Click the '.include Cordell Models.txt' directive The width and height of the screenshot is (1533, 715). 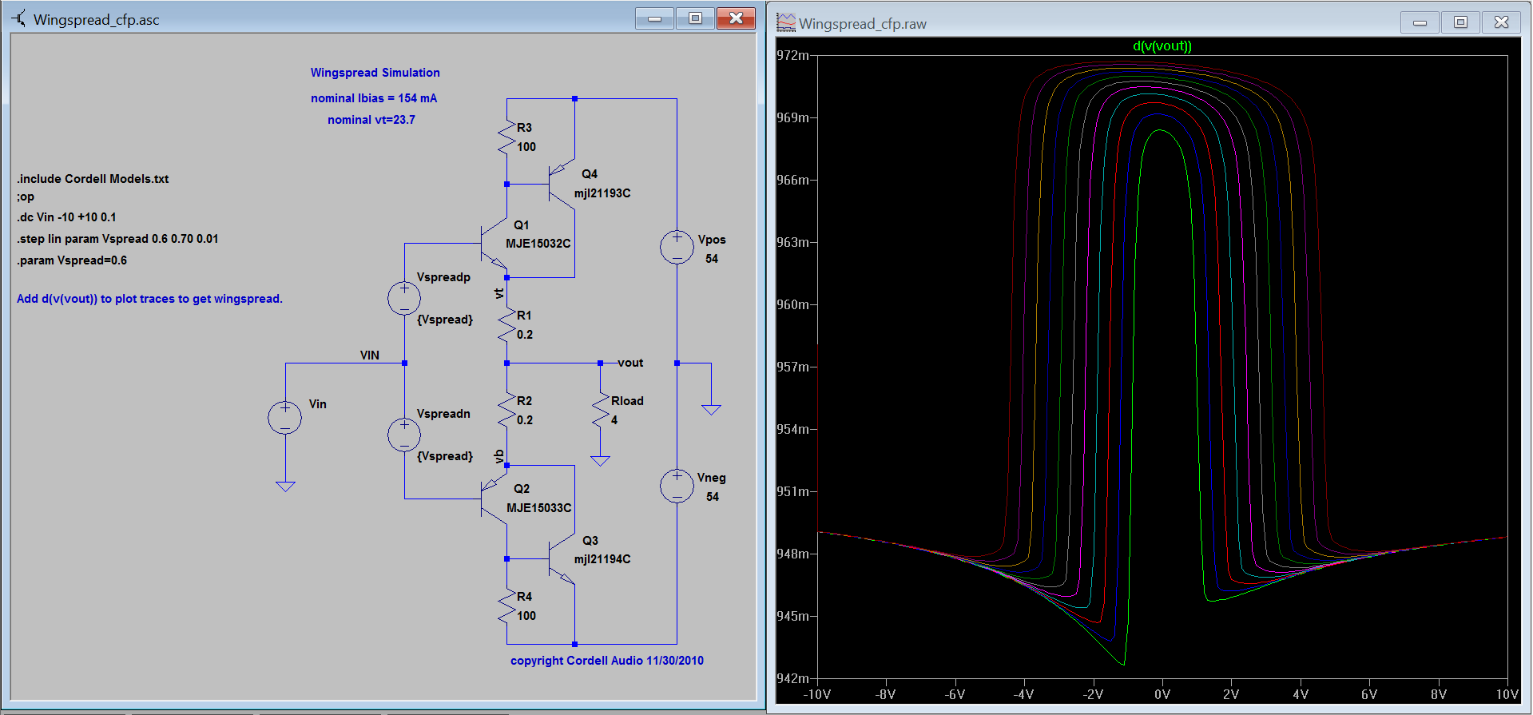tap(93, 179)
